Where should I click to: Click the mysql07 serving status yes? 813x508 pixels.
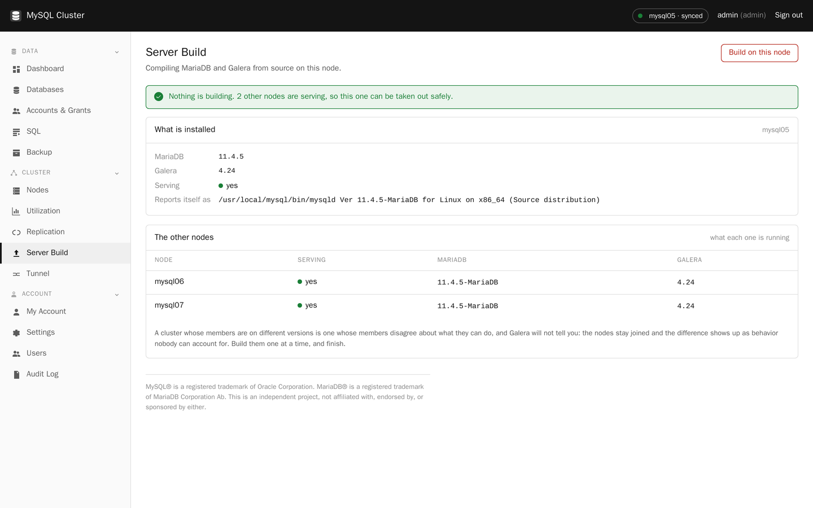[x=307, y=305]
